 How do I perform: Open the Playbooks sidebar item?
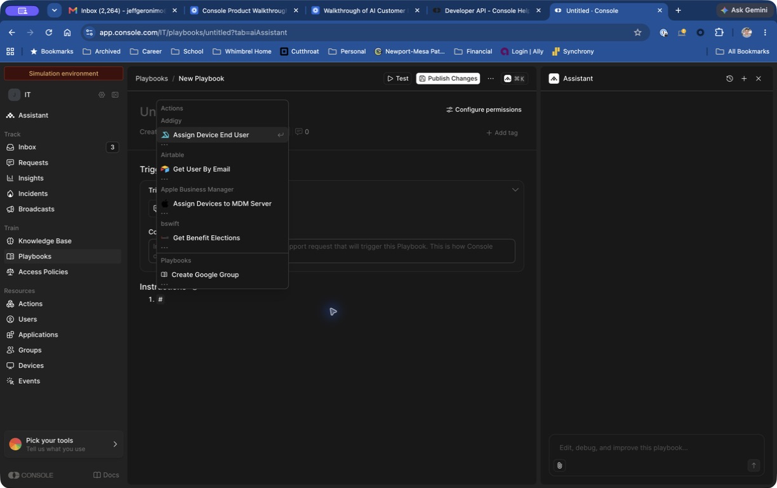pyautogui.click(x=62, y=256)
